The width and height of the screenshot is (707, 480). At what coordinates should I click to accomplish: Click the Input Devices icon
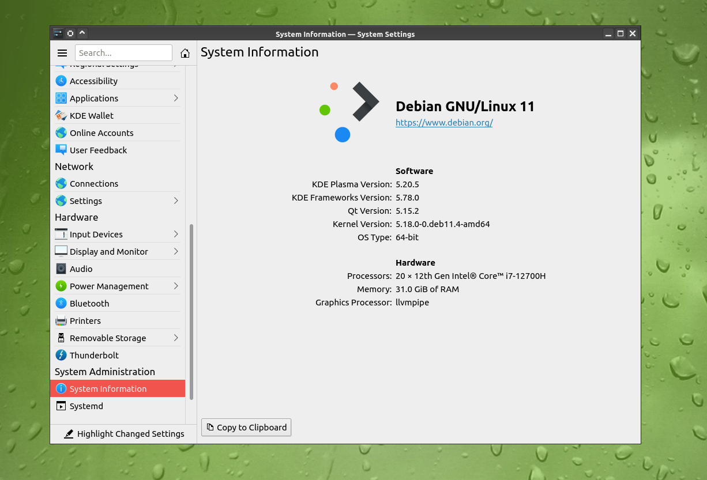tap(61, 234)
